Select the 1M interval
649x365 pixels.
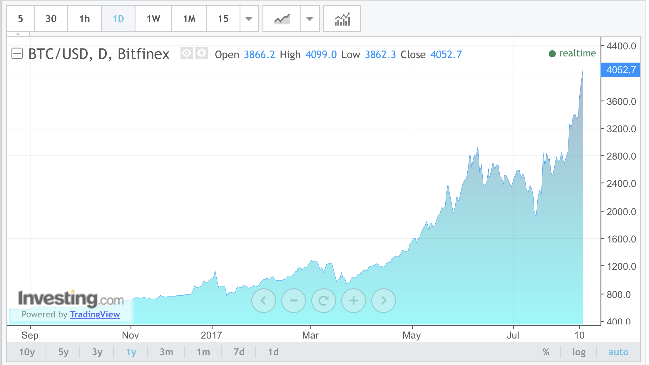[189, 19]
